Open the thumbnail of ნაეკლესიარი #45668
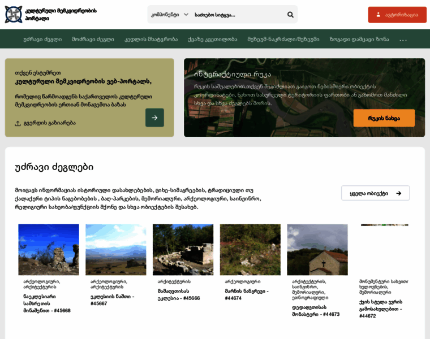This screenshot has width=430, height=339. pyautogui.click(x=49, y=250)
